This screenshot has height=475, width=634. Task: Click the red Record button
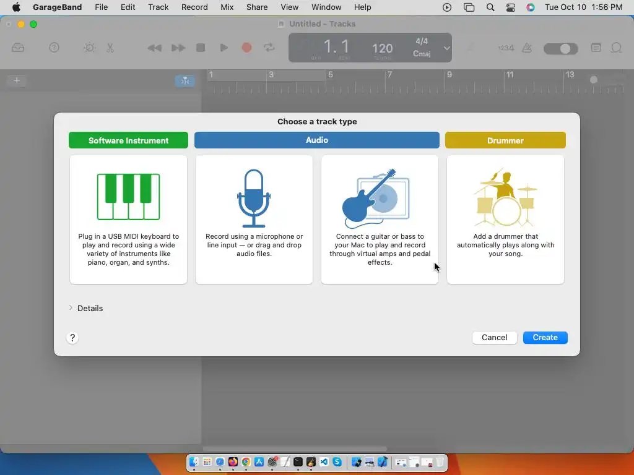click(x=246, y=48)
